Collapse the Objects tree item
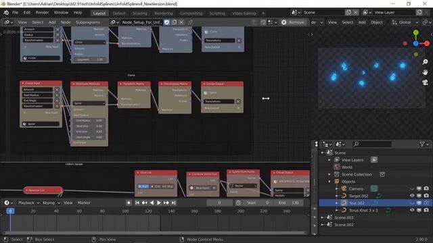The height and width of the screenshot is (243, 433). point(329,182)
